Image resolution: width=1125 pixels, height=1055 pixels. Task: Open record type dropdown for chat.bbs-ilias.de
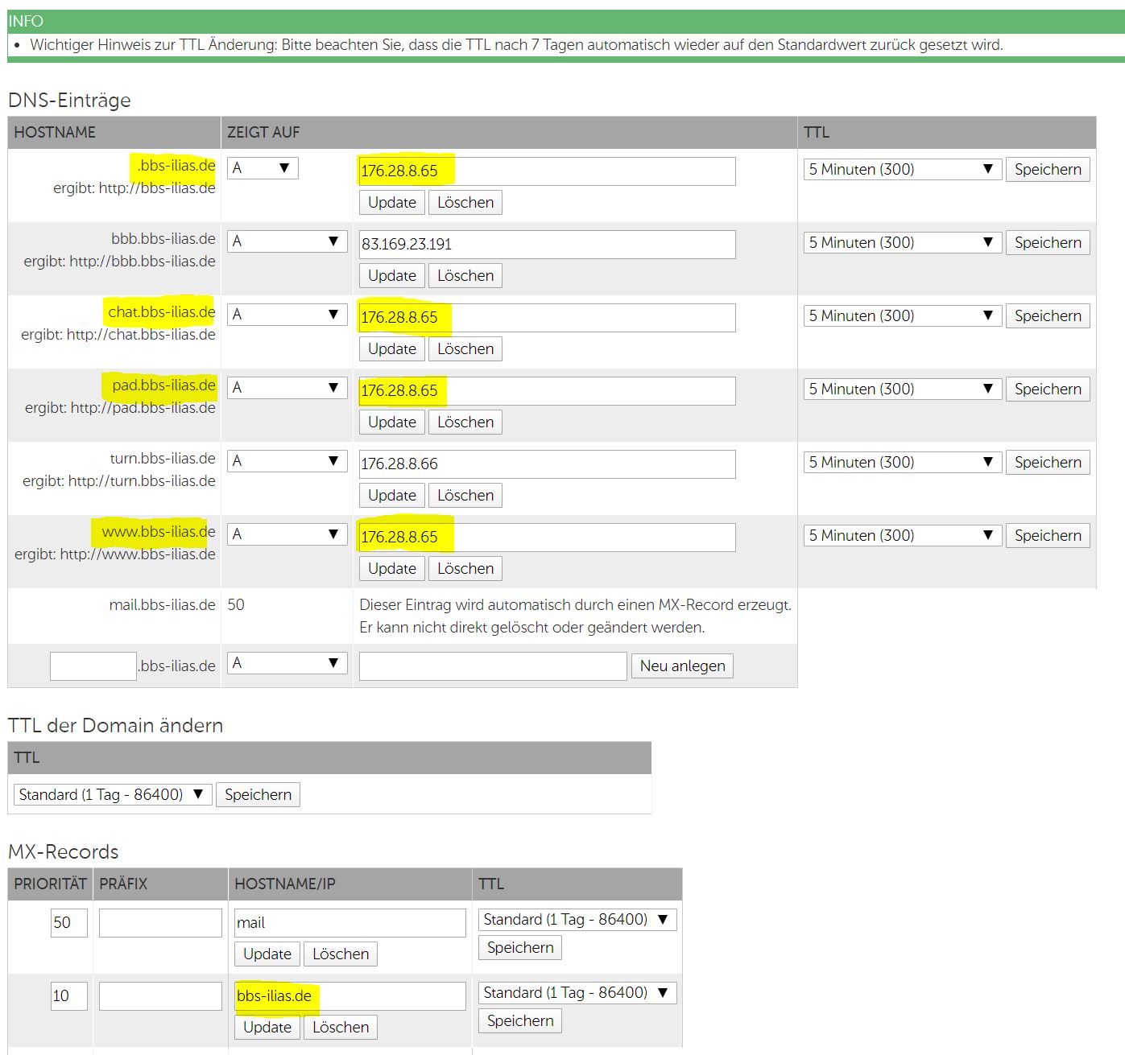(x=287, y=315)
